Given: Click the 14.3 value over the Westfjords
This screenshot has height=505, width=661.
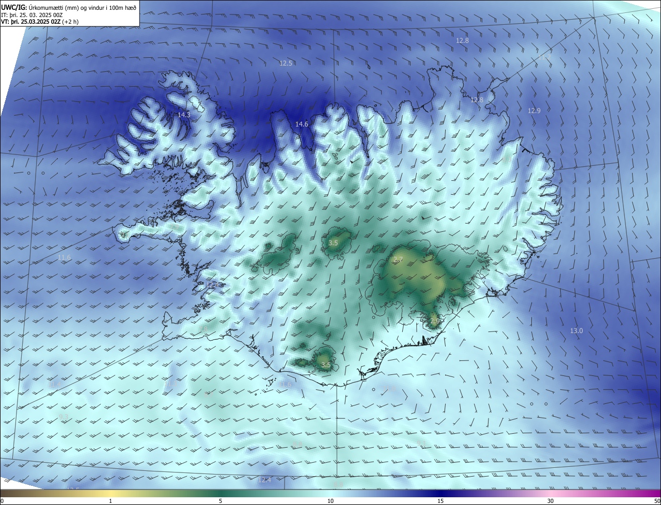Looking at the screenshot, I should 184,115.
